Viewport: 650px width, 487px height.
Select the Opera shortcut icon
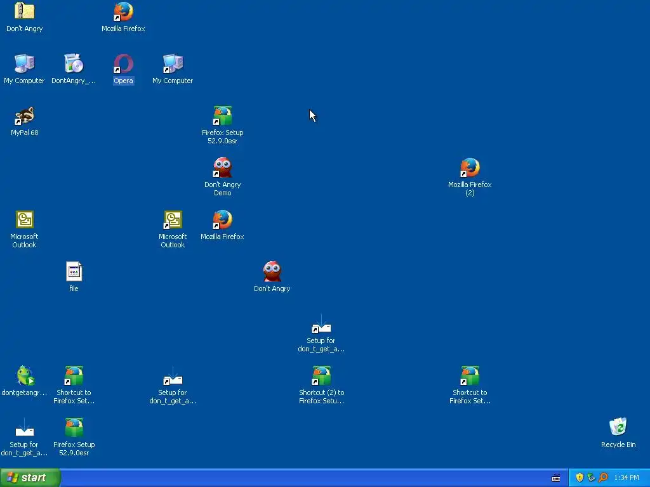(123, 63)
